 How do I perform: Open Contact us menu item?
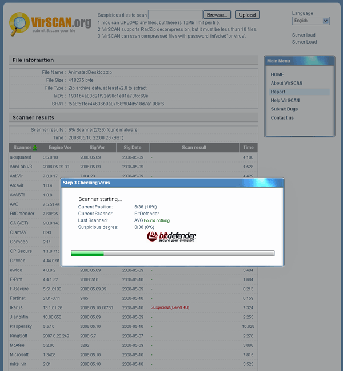click(x=282, y=117)
